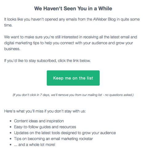Screen dimensions: 146x154
Task: Click the word business. ending second paragraph
Action: 12,49
